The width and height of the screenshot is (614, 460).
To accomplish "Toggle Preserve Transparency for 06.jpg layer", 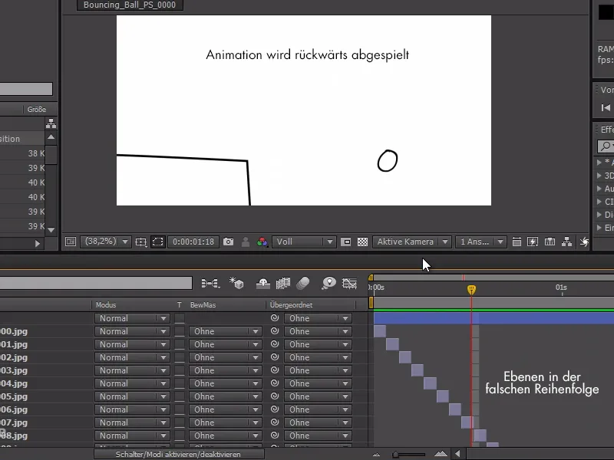I will pos(180,409).
